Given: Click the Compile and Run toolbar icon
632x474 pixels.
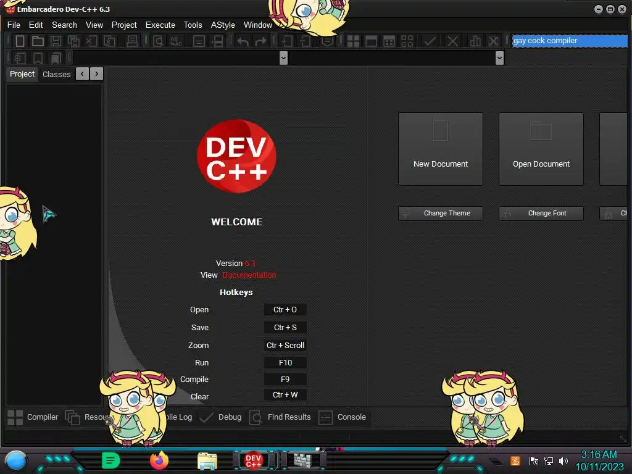Looking at the screenshot, I should (389, 41).
